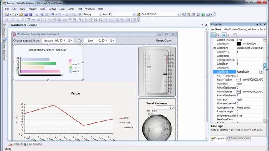Click the Redo toolbar icon

pyautogui.click(x=60, y=14)
